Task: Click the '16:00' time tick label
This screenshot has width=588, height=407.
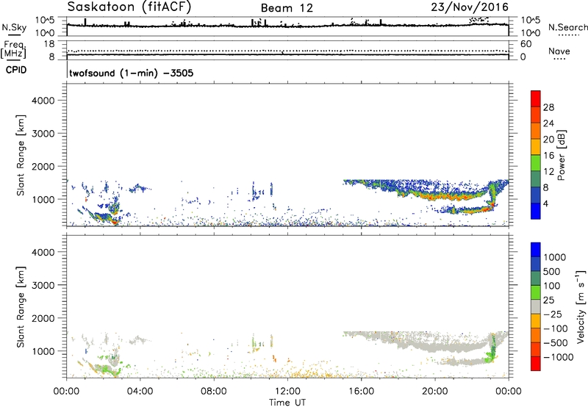Action: pyautogui.click(x=361, y=392)
